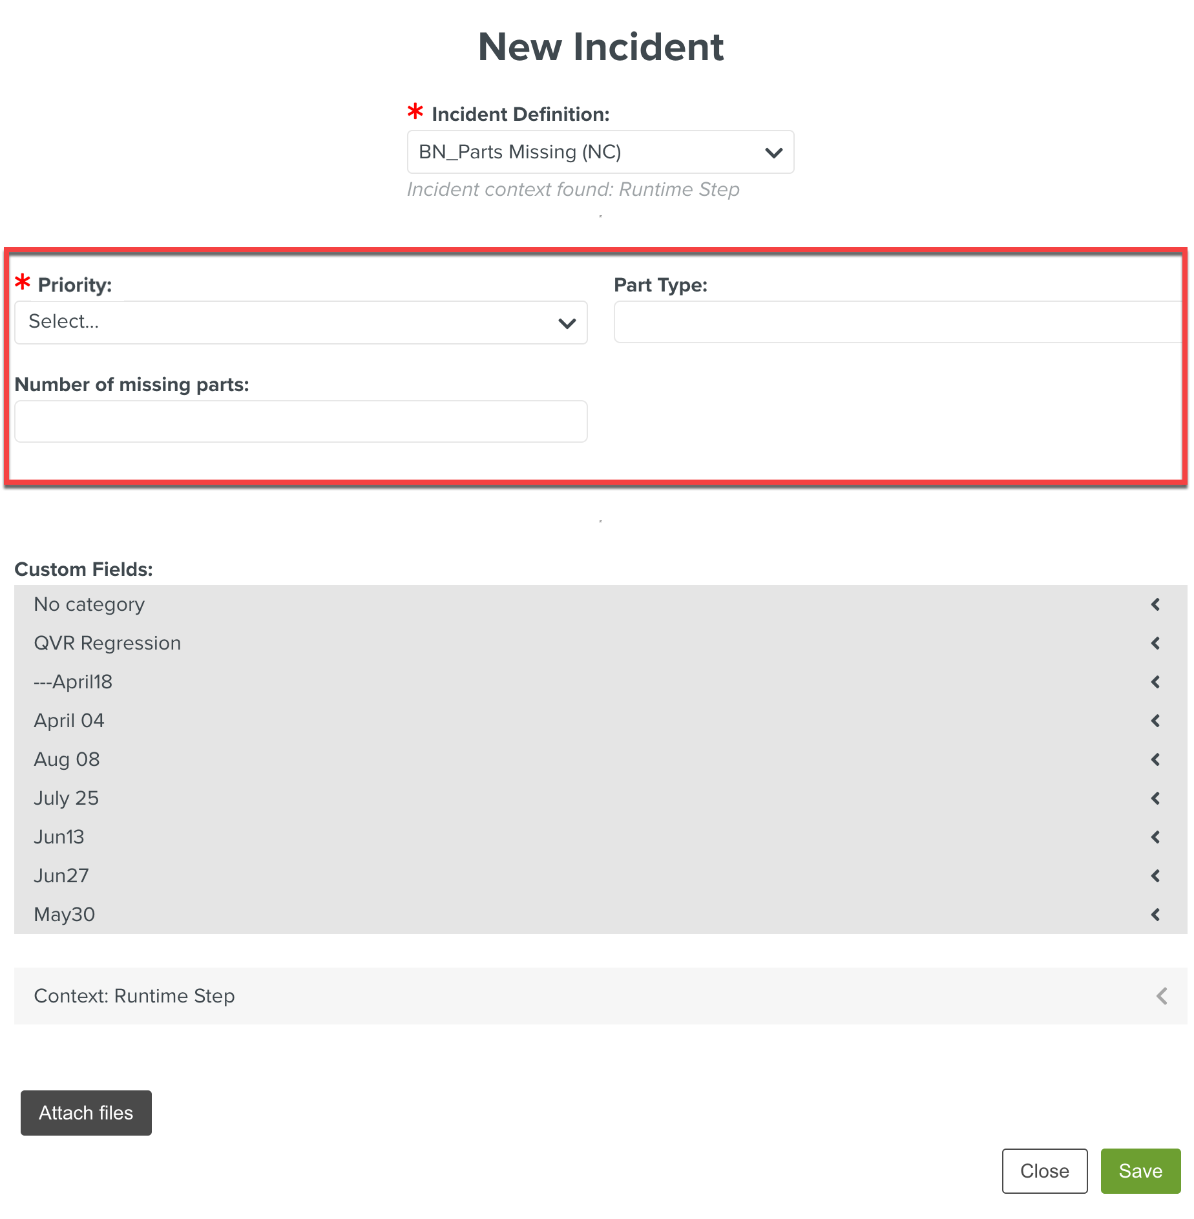Save the new incident
This screenshot has height=1219, width=1194.
coord(1140,1171)
